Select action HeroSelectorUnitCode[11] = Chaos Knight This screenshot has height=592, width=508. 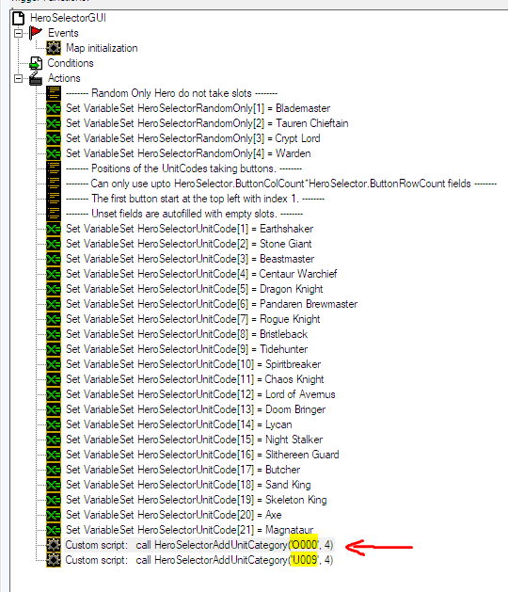coord(195,379)
